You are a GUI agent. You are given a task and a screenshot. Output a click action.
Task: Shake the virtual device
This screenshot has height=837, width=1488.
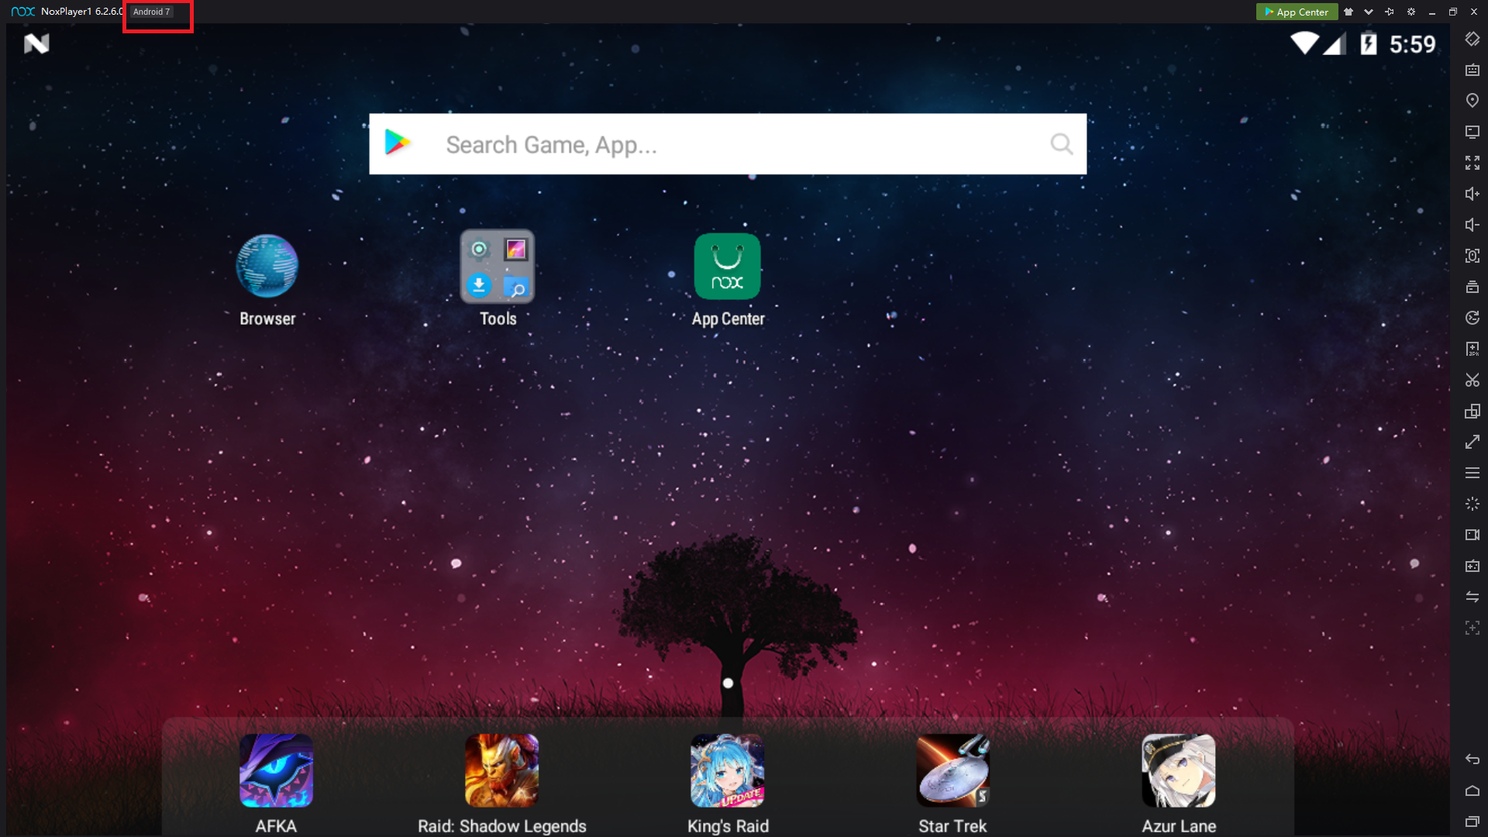tap(1472, 504)
